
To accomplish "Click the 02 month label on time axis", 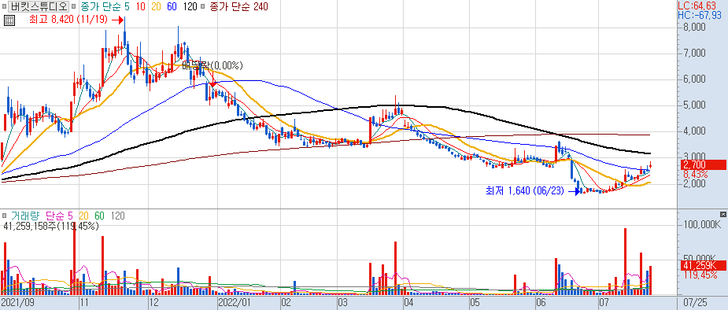I will pos(286,303).
